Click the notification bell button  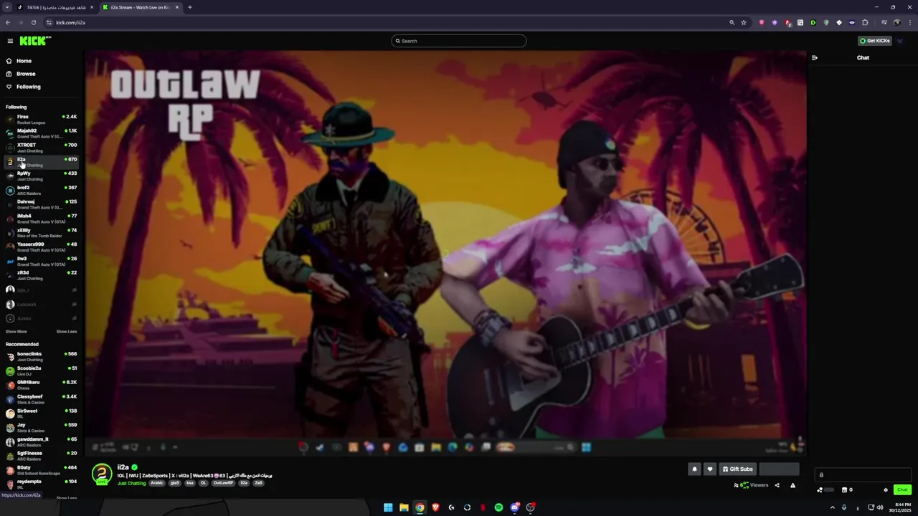[694, 469]
